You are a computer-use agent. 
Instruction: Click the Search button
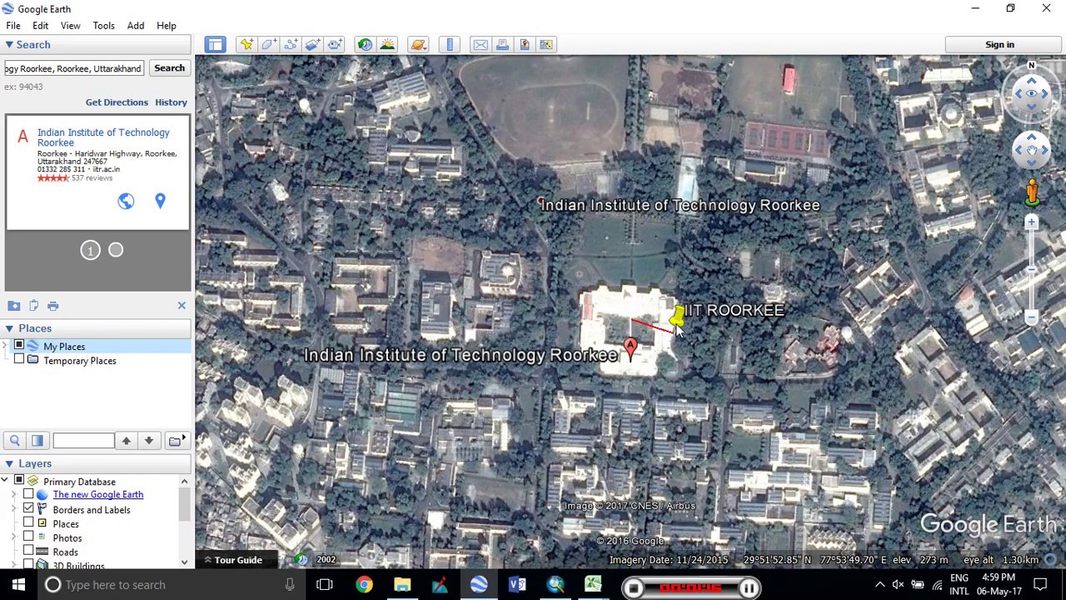169,68
